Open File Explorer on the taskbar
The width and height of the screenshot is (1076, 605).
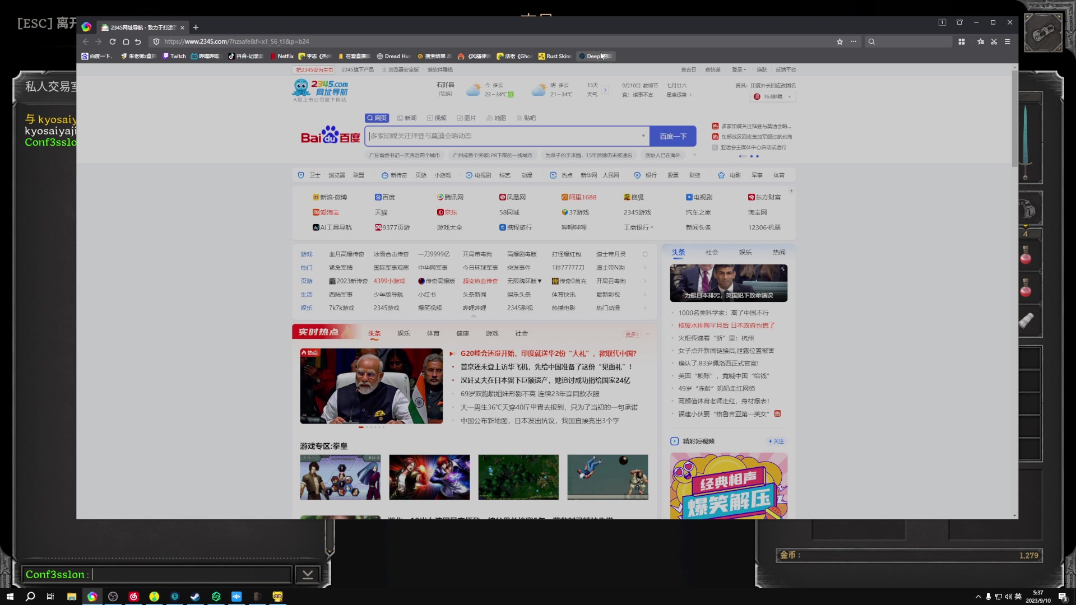72,597
